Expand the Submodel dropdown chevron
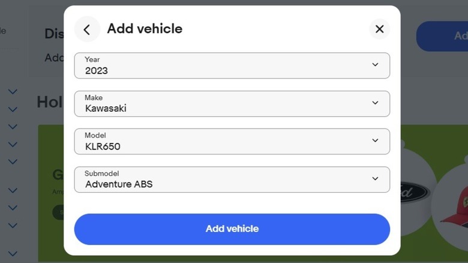 click(375, 178)
